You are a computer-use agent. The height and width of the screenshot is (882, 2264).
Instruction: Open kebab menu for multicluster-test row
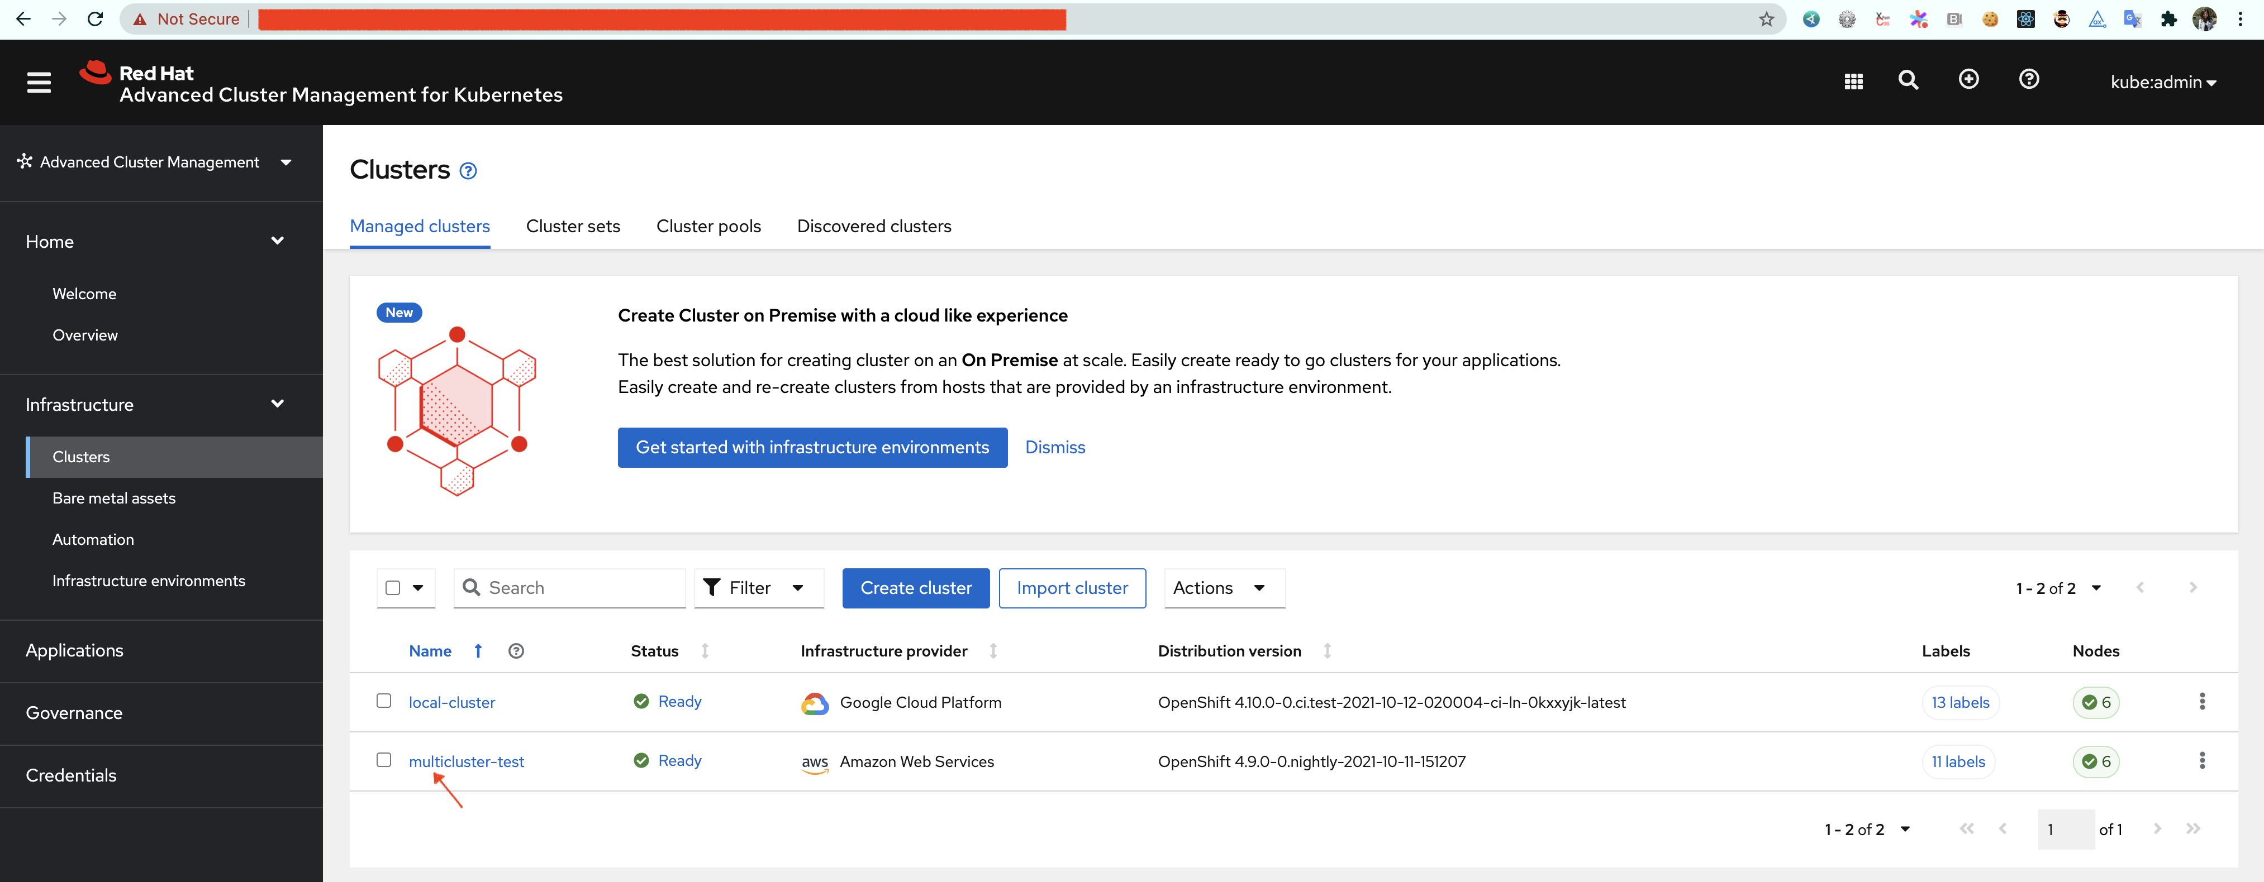2201,760
